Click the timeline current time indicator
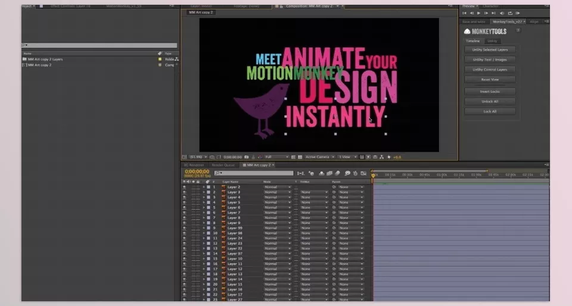 click(373, 175)
